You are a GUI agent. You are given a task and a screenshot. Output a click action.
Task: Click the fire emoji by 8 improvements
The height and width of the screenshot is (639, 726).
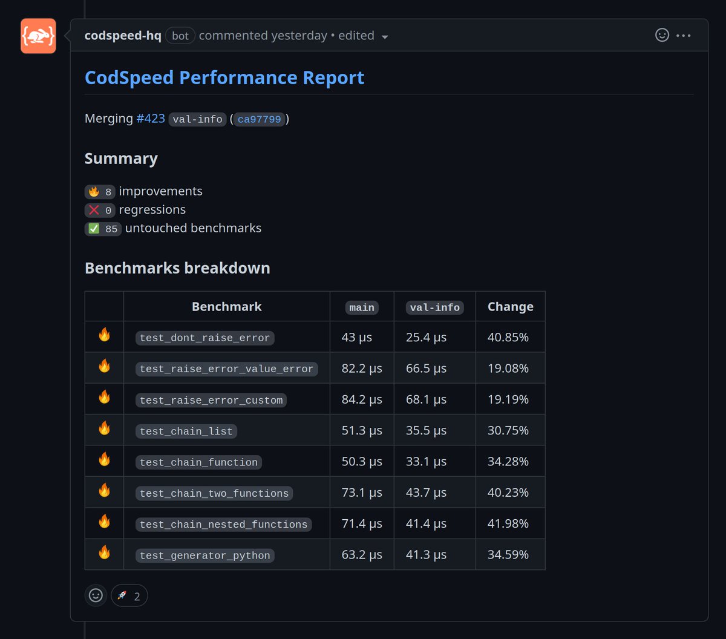tap(94, 192)
